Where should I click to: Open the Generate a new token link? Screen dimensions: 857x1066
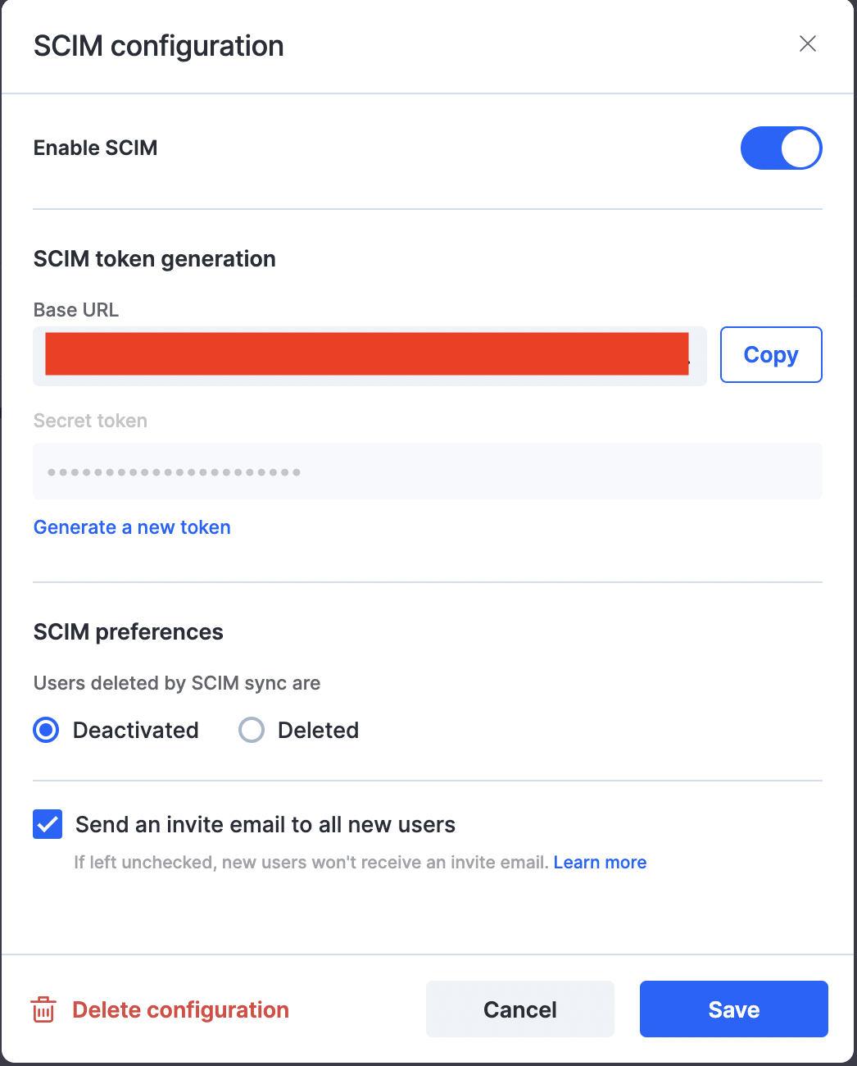(132, 527)
